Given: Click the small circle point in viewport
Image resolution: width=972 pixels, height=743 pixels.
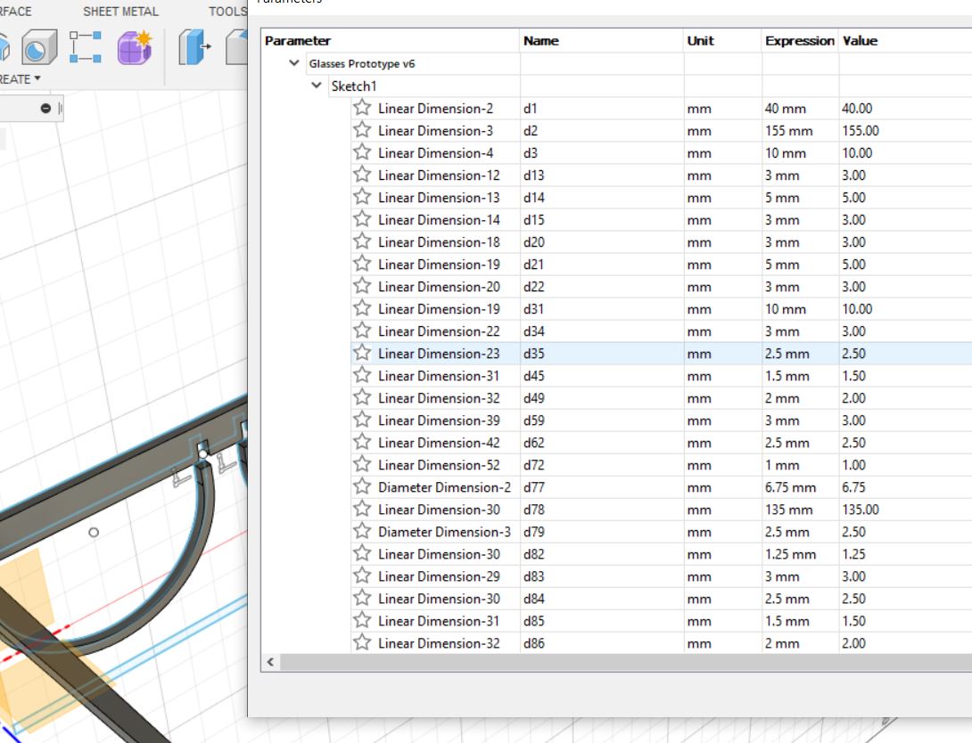Looking at the screenshot, I should pyautogui.click(x=94, y=533).
